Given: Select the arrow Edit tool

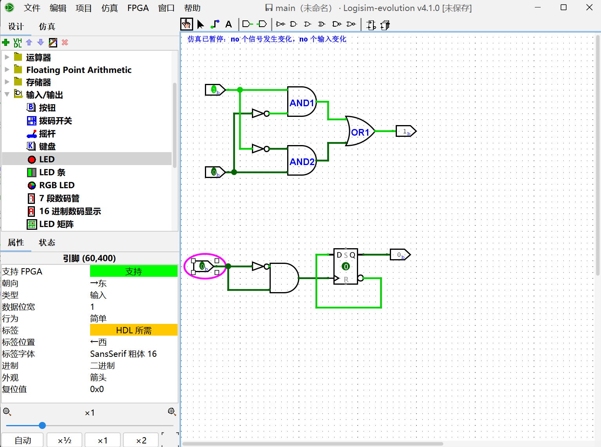Looking at the screenshot, I should tap(201, 24).
